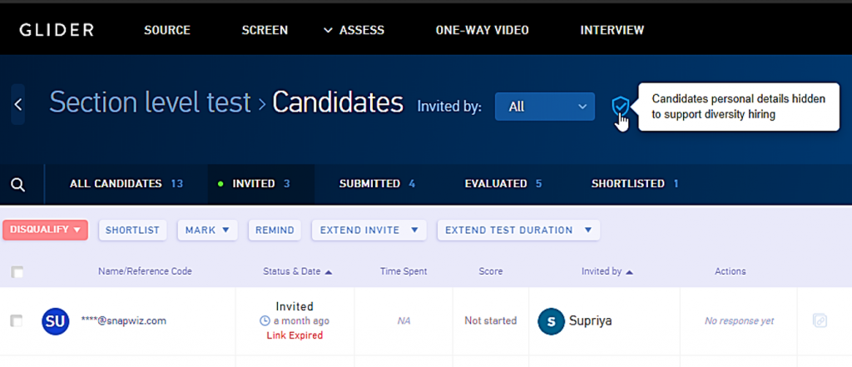Open the Source menu

click(166, 31)
